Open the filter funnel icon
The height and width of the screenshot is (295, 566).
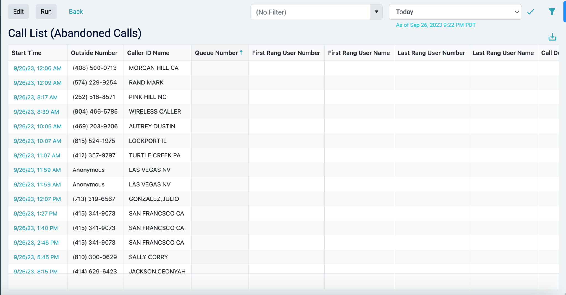click(x=552, y=11)
